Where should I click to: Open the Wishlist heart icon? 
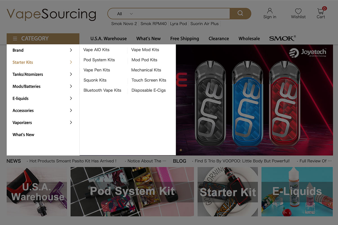click(x=298, y=11)
